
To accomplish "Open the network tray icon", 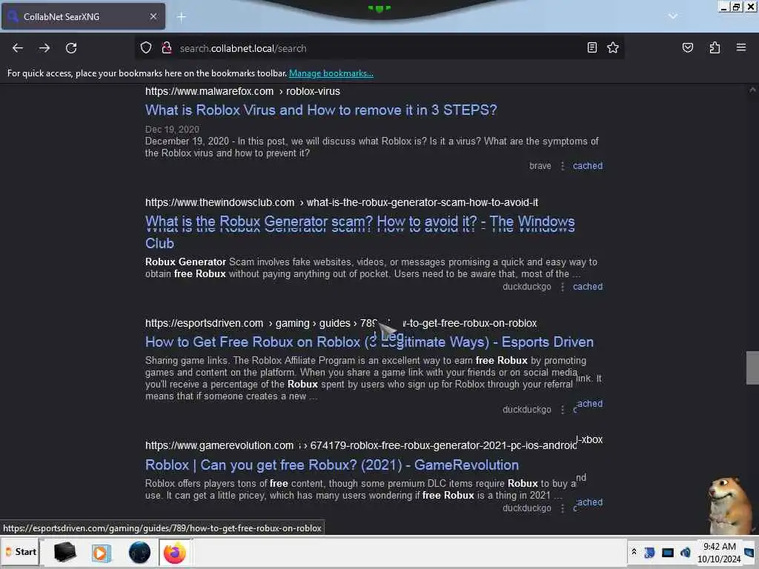I will point(649,552).
